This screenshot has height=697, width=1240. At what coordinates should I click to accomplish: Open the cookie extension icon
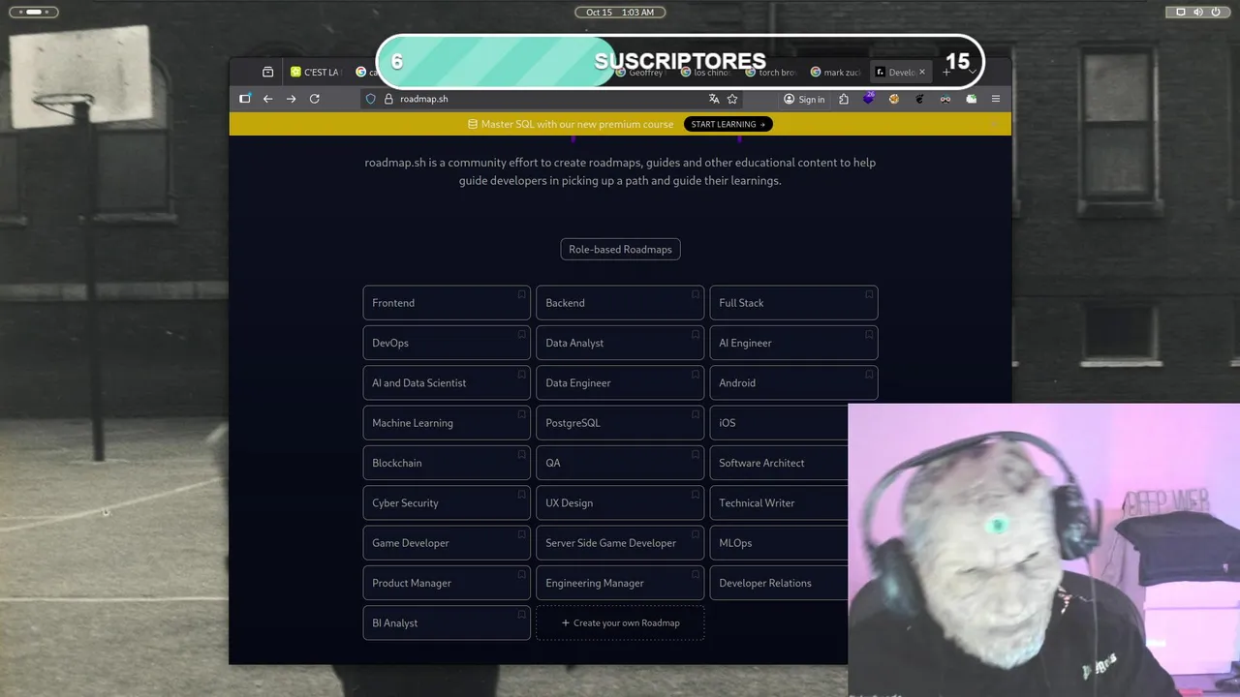[894, 99]
